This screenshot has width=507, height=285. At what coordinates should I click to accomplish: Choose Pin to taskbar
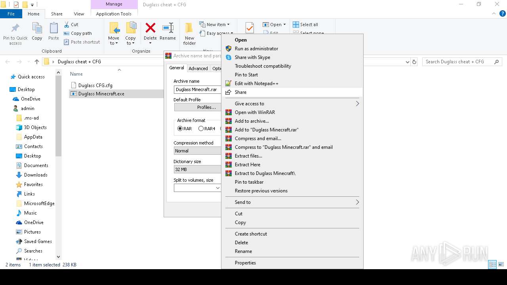click(292, 182)
